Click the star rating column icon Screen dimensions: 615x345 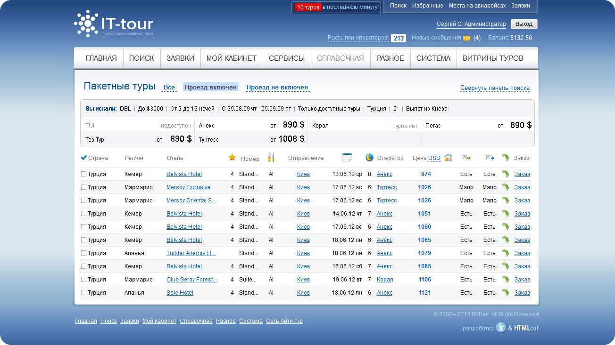(232, 158)
